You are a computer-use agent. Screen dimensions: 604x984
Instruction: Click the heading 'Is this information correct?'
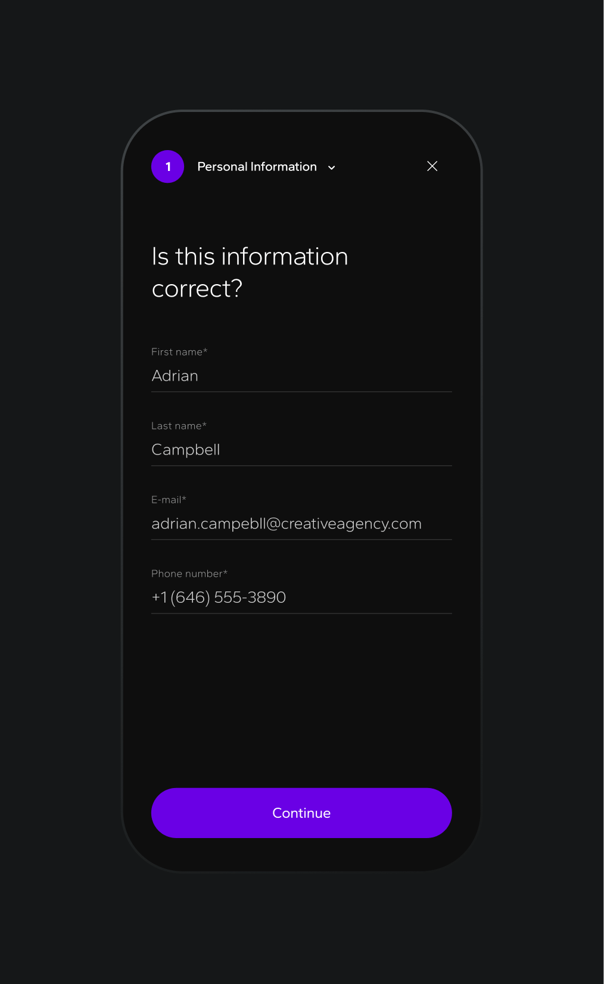point(250,272)
